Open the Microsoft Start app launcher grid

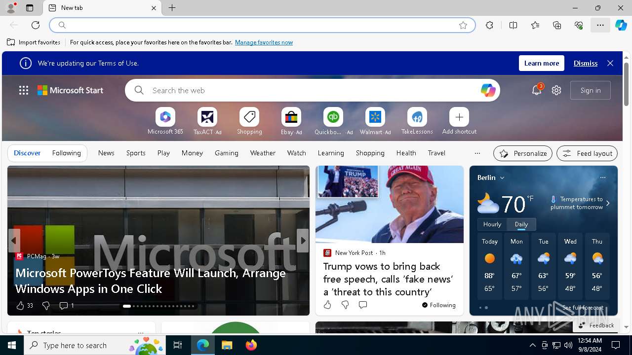pyautogui.click(x=24, y=90)
